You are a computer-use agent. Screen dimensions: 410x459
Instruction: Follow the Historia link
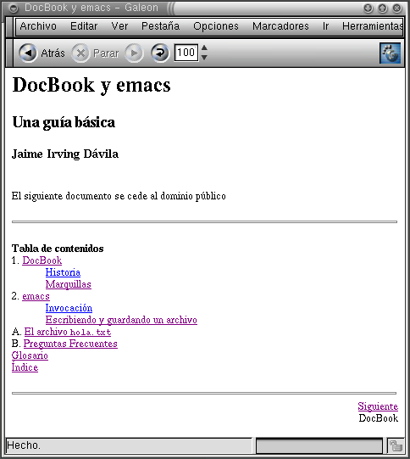63,272
